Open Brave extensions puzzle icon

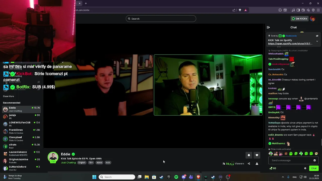pos(280,10)
